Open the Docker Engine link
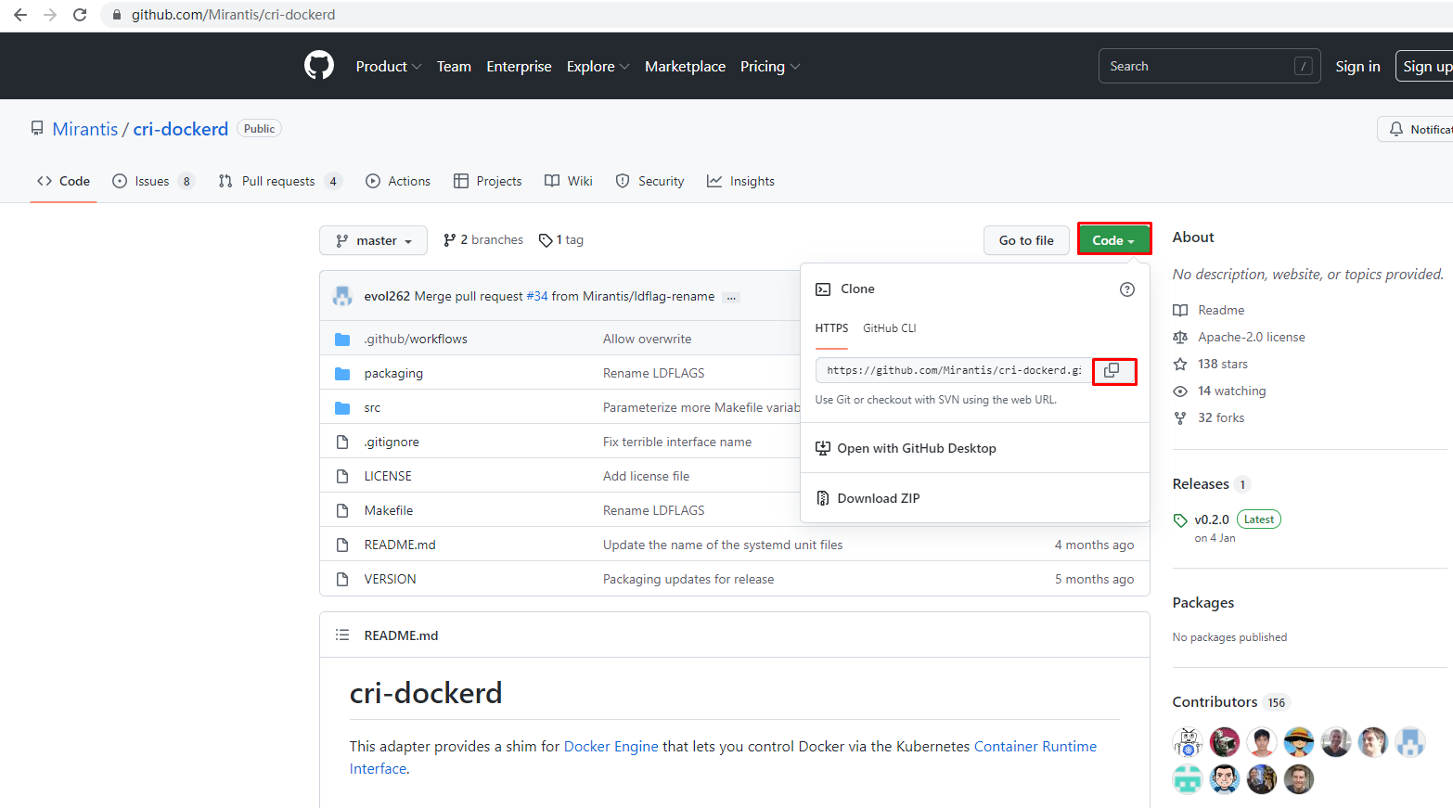The height and width of the screenshot is (808, 1453). (611, 747)
